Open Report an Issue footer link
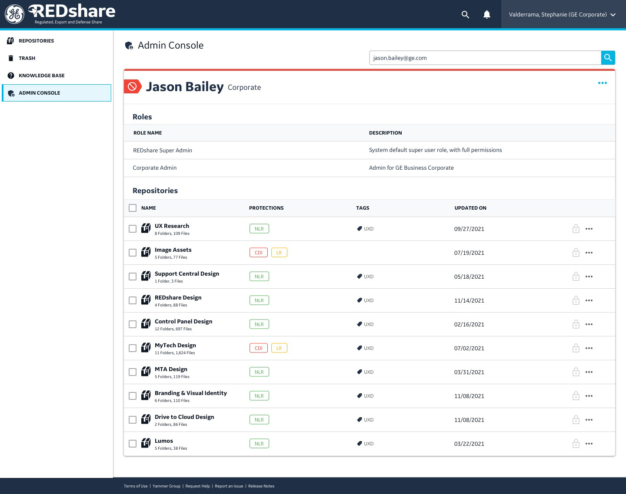Screen dimensions: 626x494 [x=229, y=486]
